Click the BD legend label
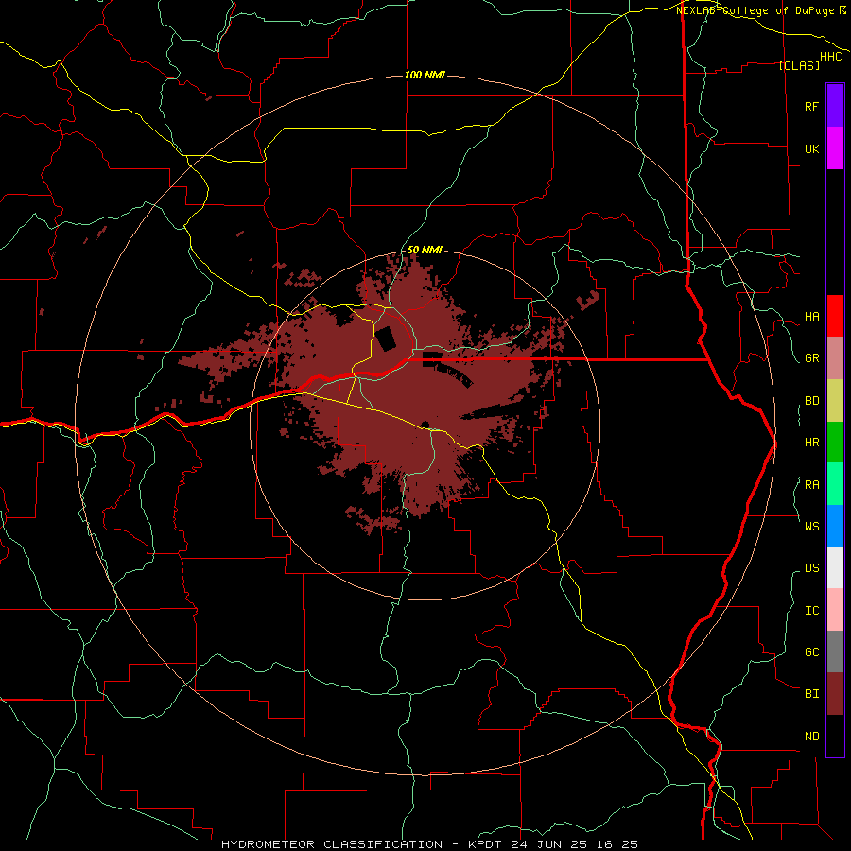Image resolution: width=851 pixels, height=851 pixels. coord(811,401)
